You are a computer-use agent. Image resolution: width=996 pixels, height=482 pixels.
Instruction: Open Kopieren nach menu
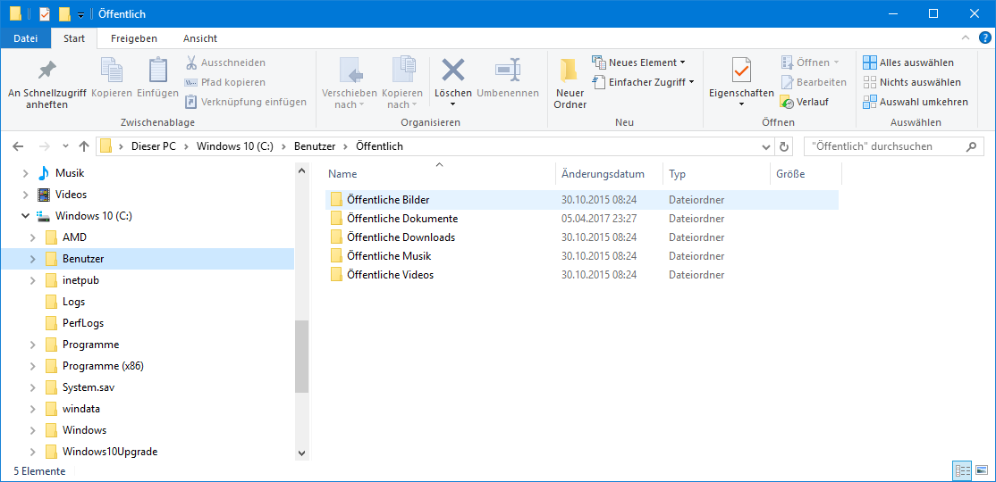pyautogui.click(x=402, y=84)
